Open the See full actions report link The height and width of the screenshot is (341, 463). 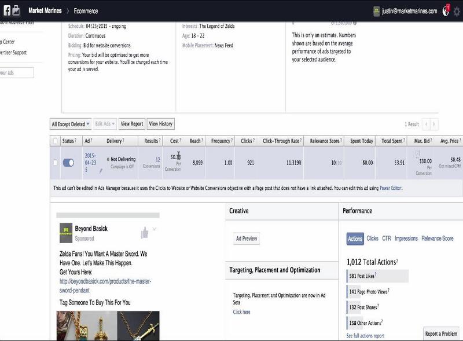tap(365, 336)
